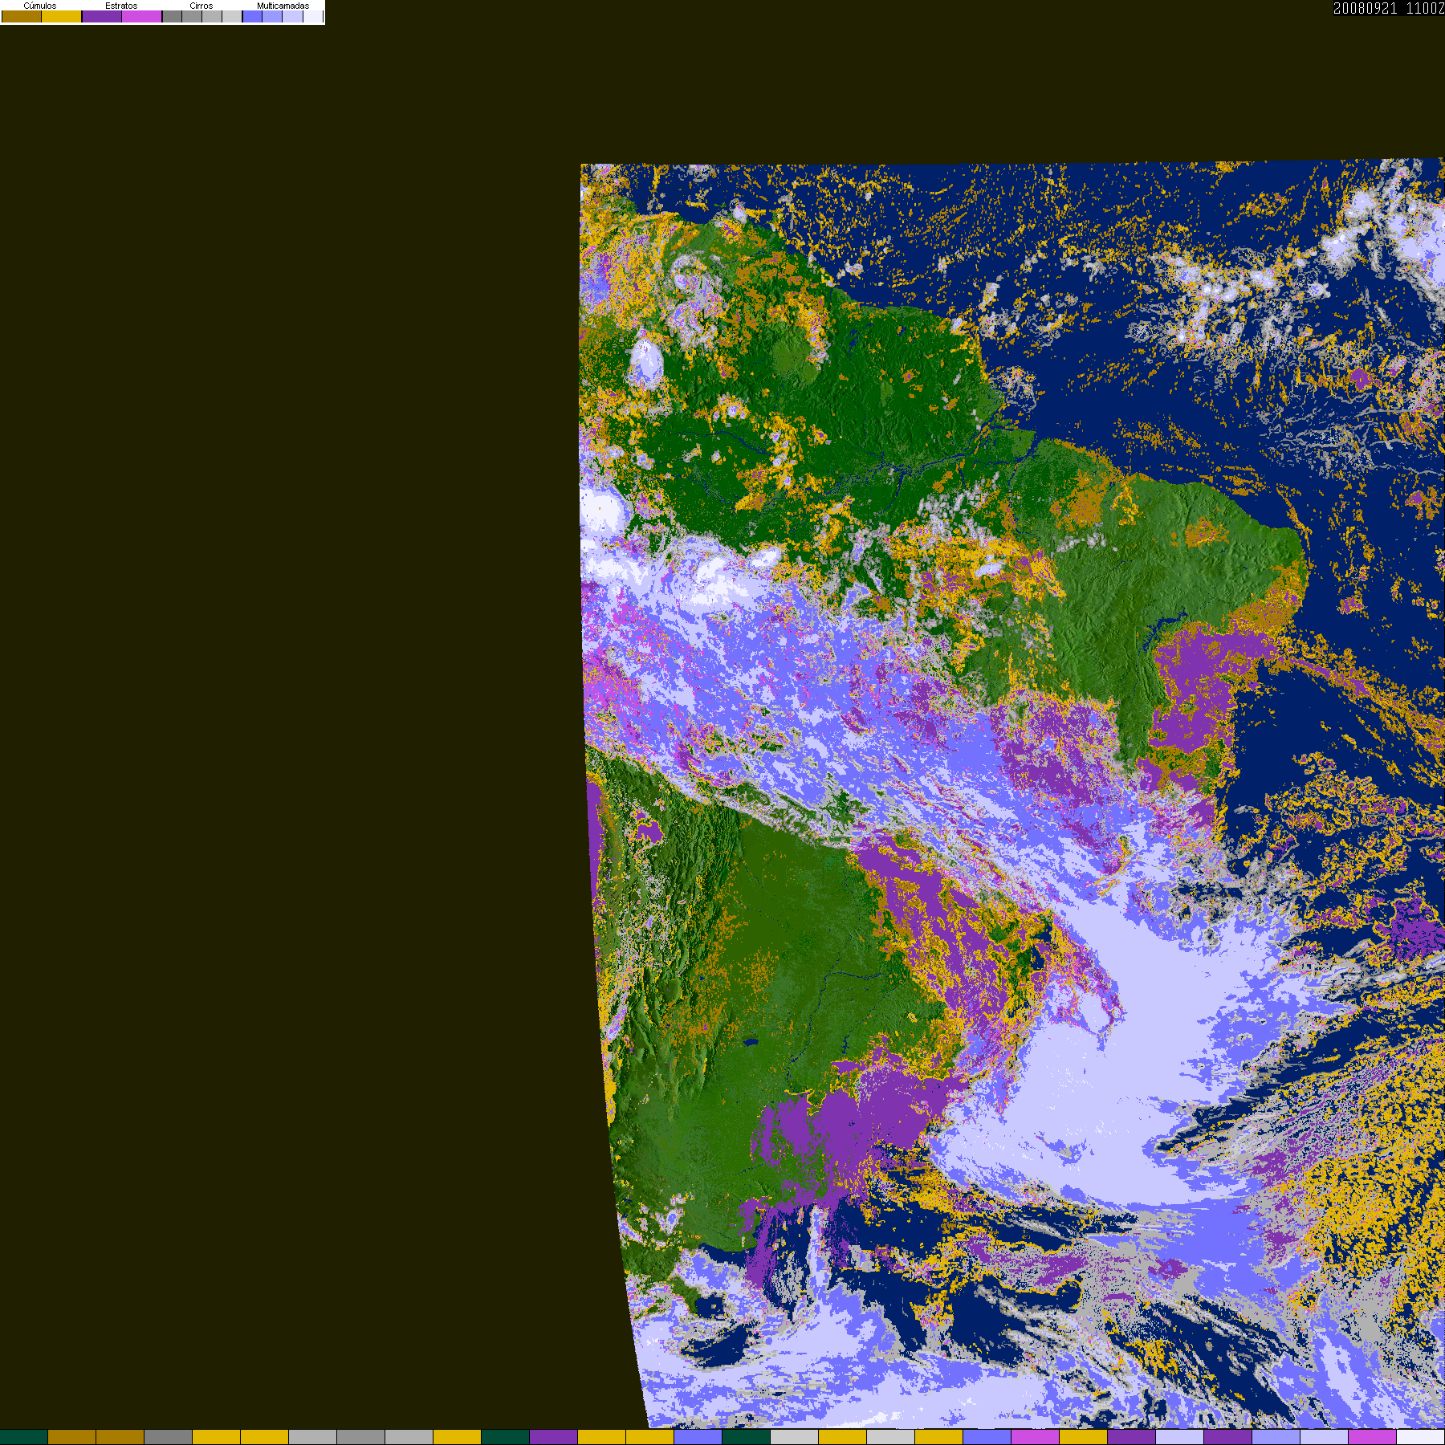Click the dark brown Cúmulos legend swatch
The height and width of the screenshot is (1445, 1445).
click(x=22, y=16)
